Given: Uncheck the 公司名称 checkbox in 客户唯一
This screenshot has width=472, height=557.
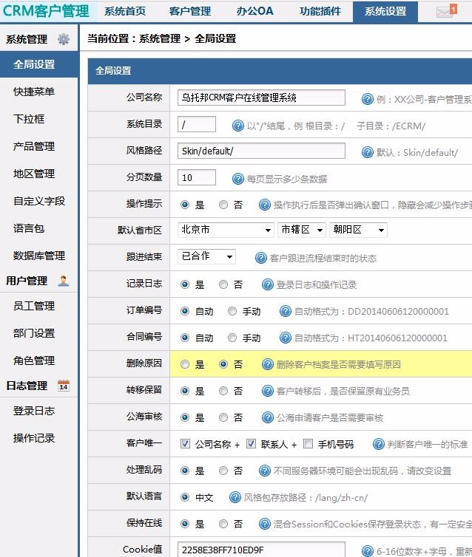Looking at the screenshot, I should (185, 444).
